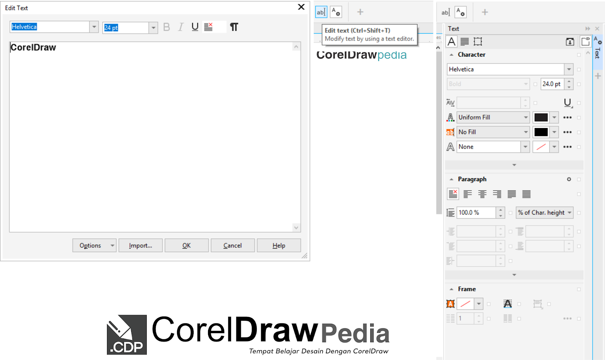Select Center alignment in Paragraph section
This screenshot has width=605, height=360.
click(482, 194)
